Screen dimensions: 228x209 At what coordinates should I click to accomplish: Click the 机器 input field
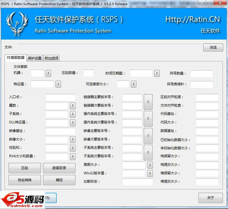(38, 74)
